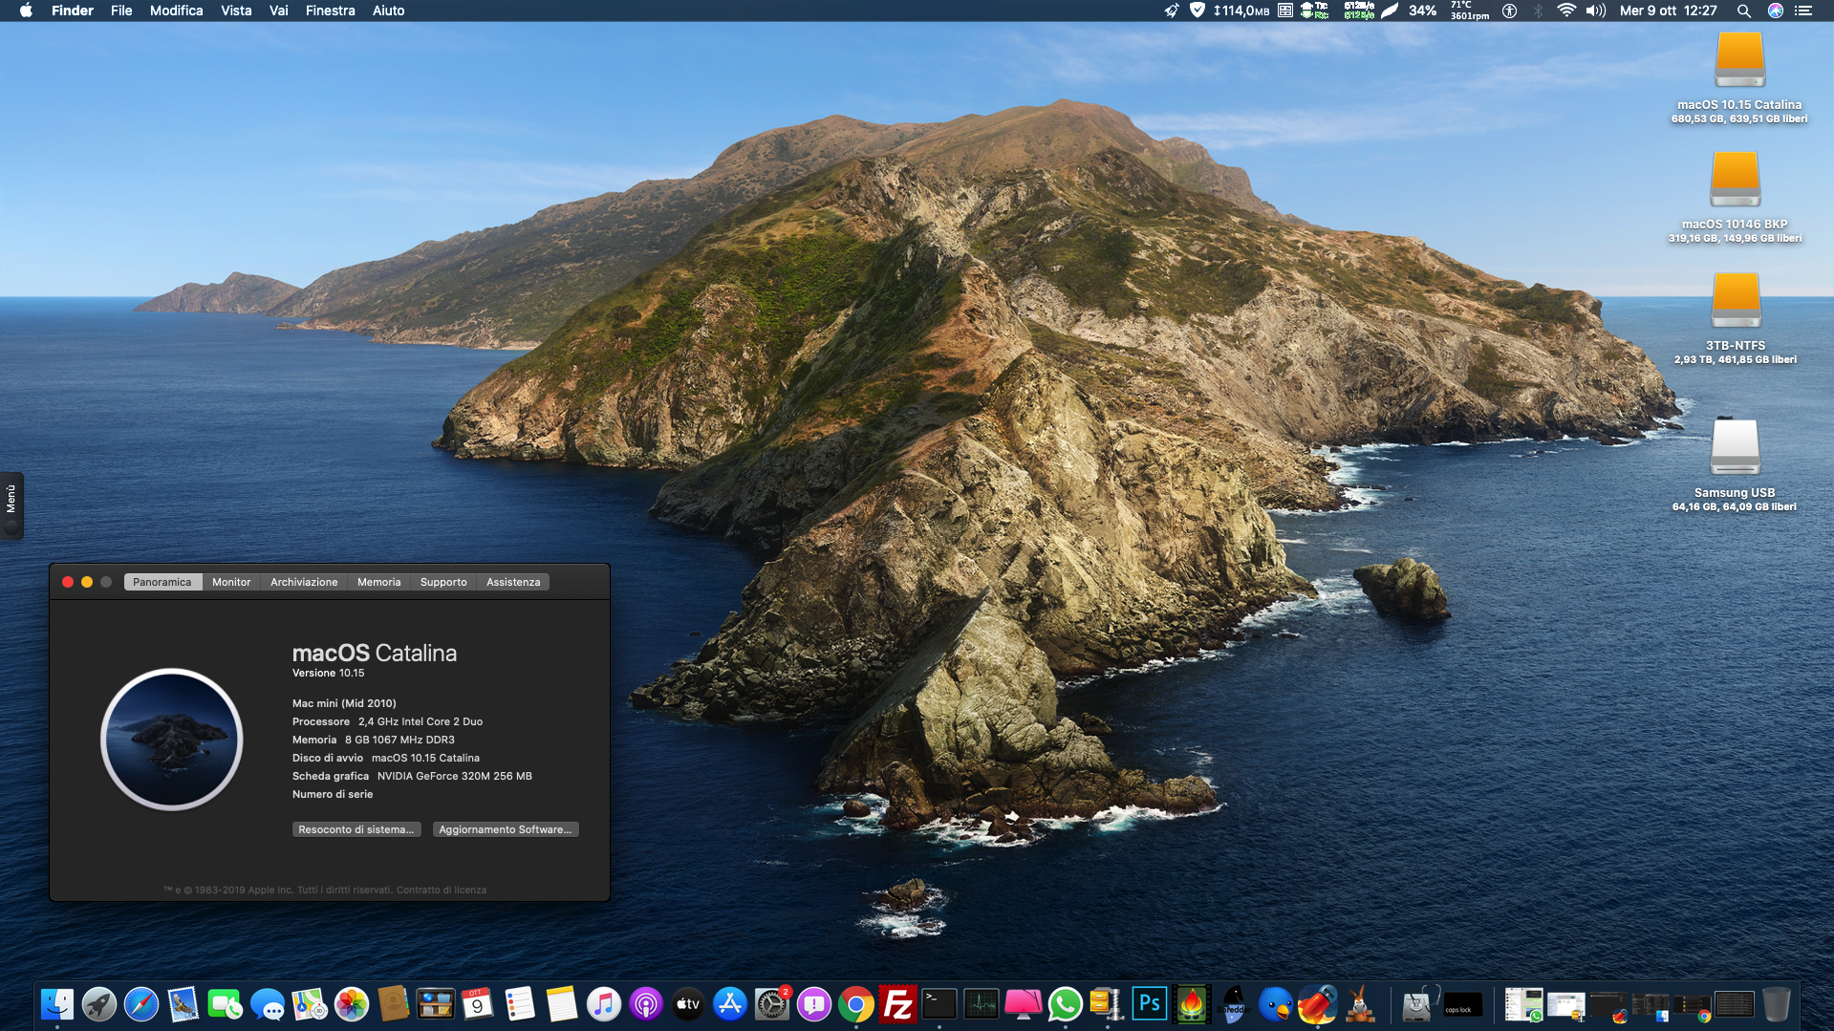Open CleanMyMac pink monitor icon
This screenshot has width=1834, height=1031.
click(1024, 1004)
